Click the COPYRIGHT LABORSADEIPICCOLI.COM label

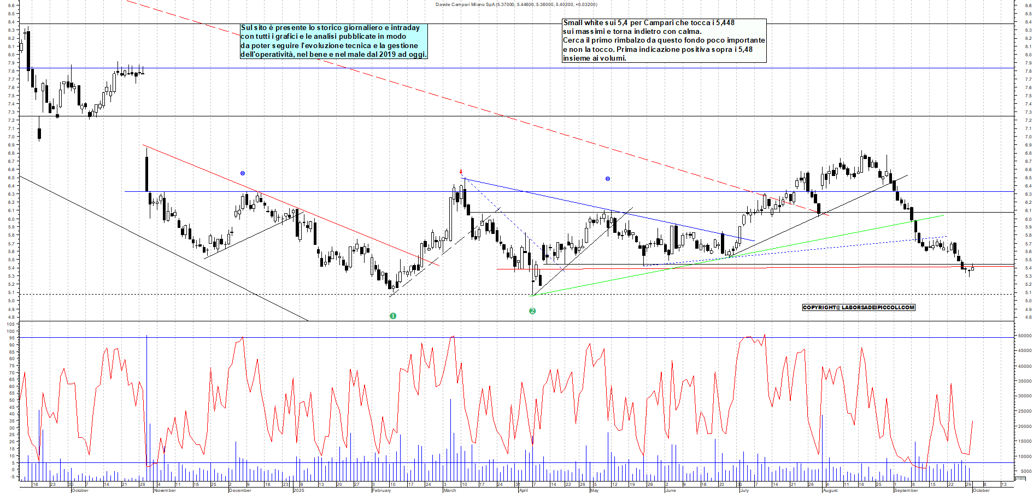[x=858, y=307]
